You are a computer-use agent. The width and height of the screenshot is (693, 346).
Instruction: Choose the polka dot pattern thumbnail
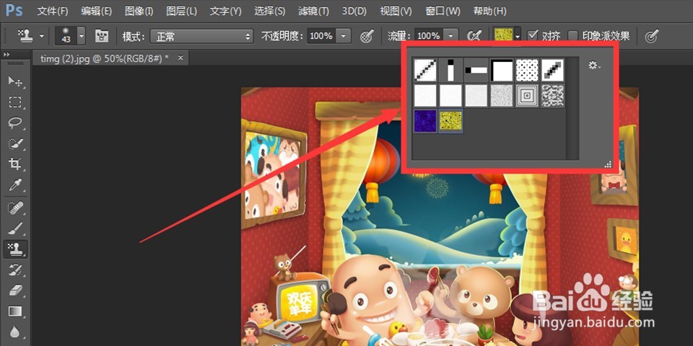527,70
